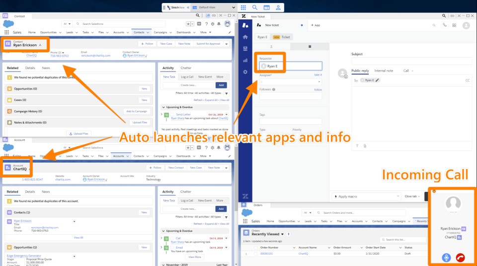Decline the incoming call with red phone
This screenshot has height=266, width=477.
point(461,257)
